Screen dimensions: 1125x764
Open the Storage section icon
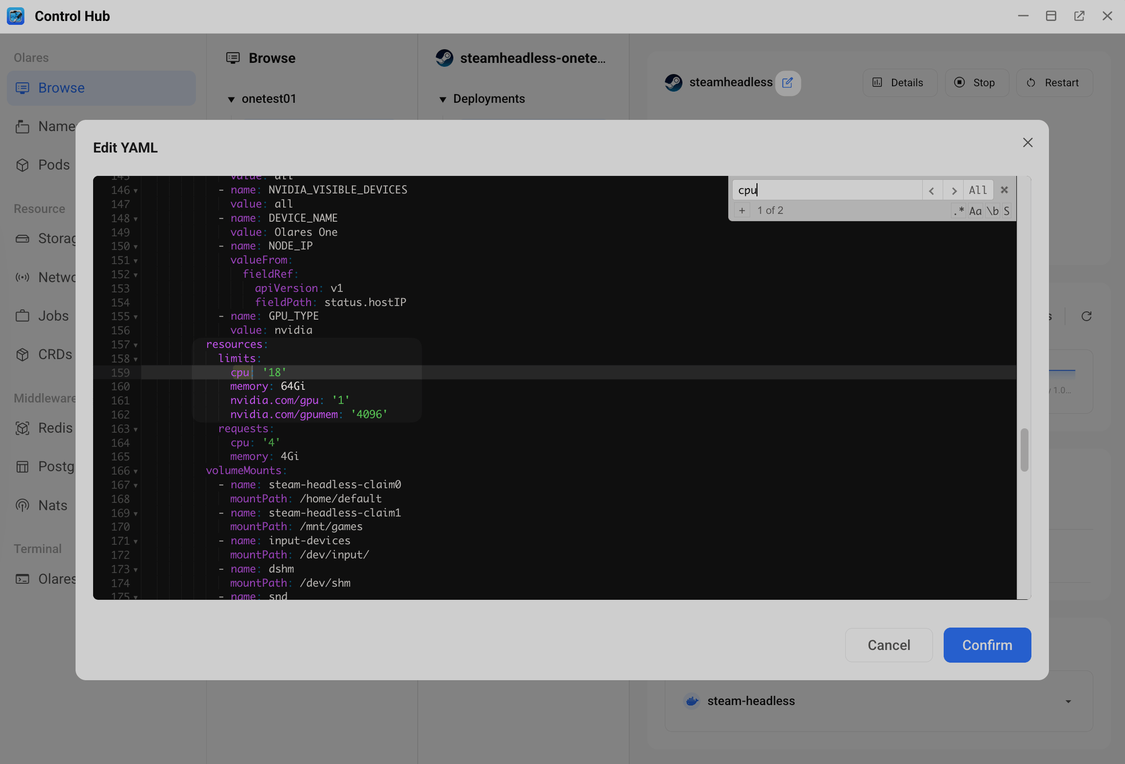point(22,238)
